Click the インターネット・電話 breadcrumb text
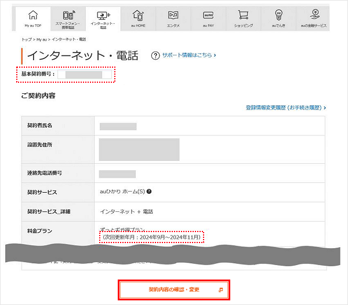Viewport: 348px width, 305px height. [69, 39]
